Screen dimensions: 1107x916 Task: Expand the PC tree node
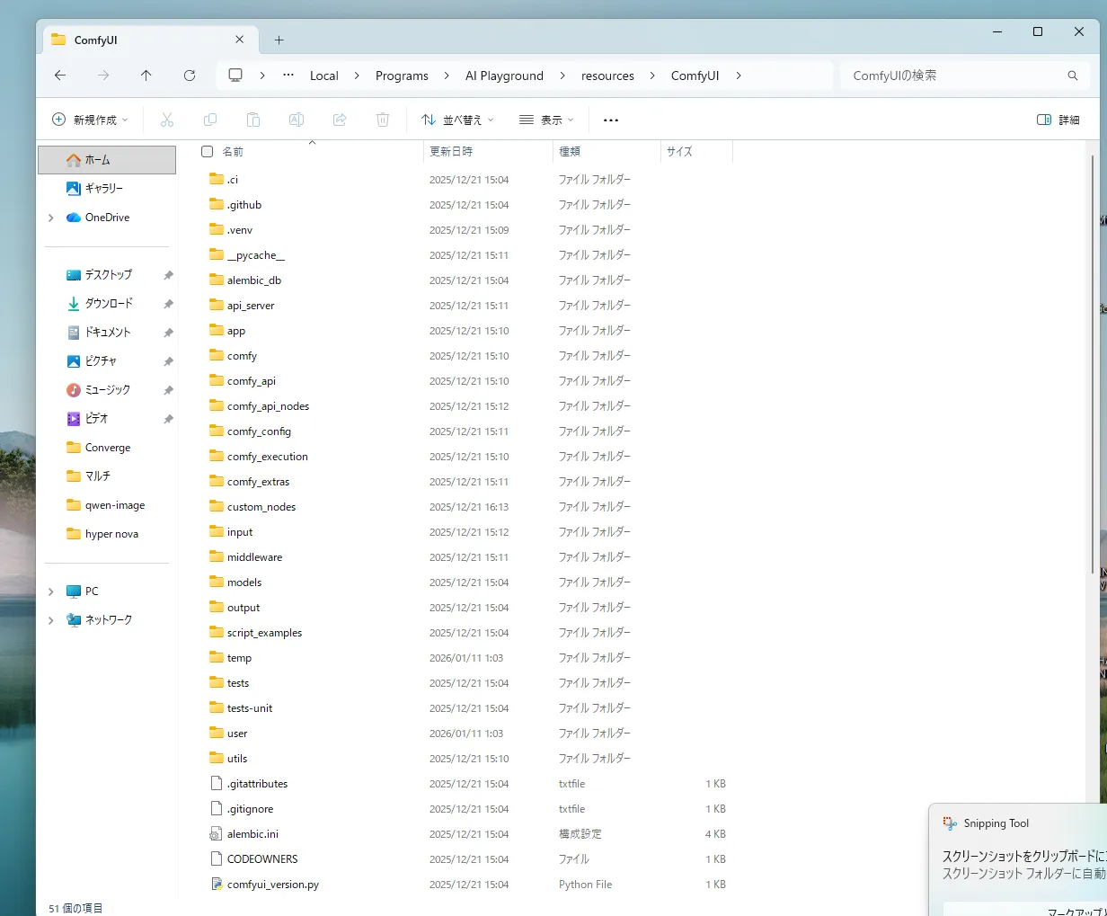point(51,591)
